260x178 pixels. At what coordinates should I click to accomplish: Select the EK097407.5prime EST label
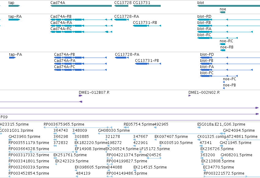click(171, 137)
